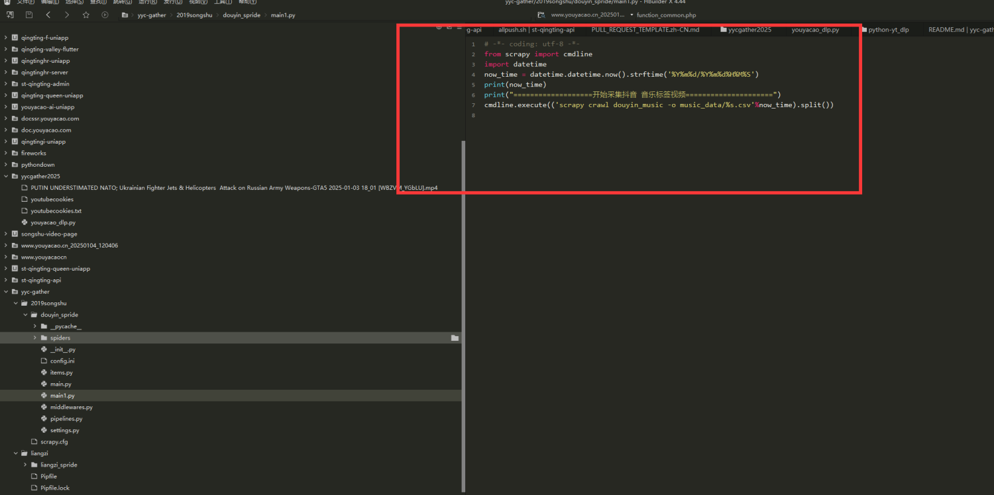Click the file icon of youtubecookies.txt
Image resolution: width=994 pixels, height=495 pixels.
[x=25, y=210]
